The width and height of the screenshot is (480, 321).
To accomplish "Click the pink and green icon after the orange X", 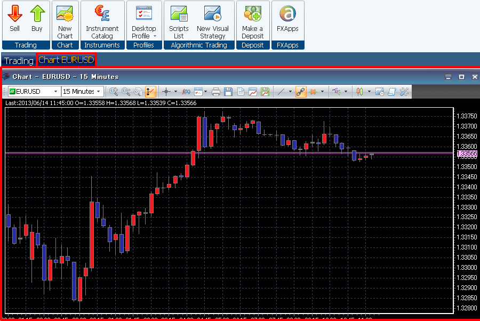I will pos(337,92).
